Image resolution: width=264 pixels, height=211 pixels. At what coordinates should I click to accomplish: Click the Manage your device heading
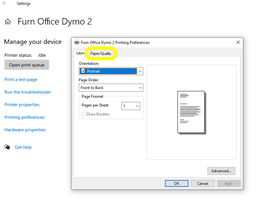coord(33,42)
